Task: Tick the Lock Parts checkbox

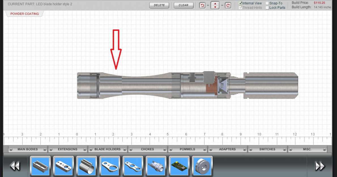Action: pos(267,8)
